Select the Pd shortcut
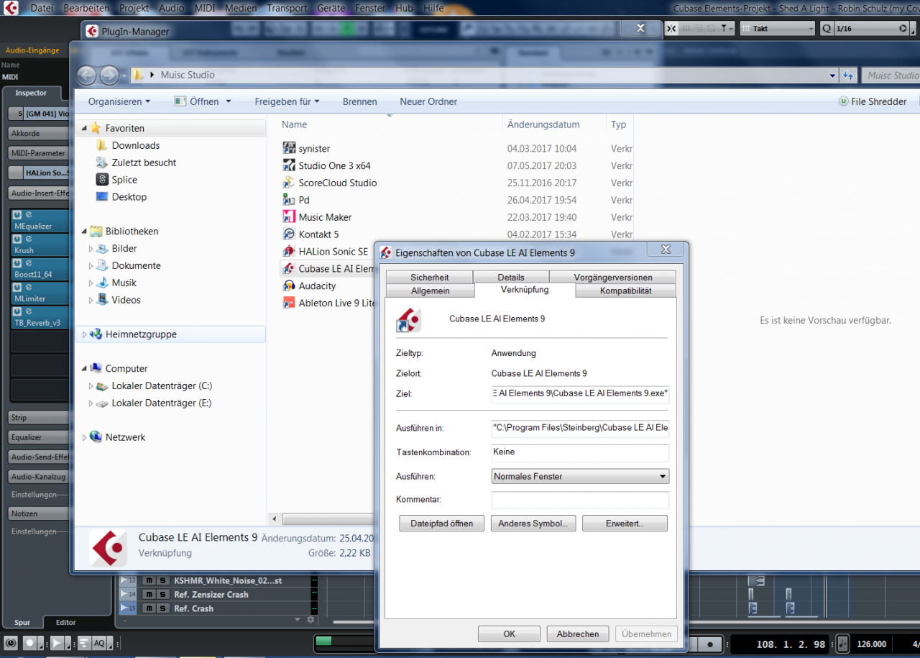The width and height of the screenshot is (920, 658). click(x=296, y=200)
